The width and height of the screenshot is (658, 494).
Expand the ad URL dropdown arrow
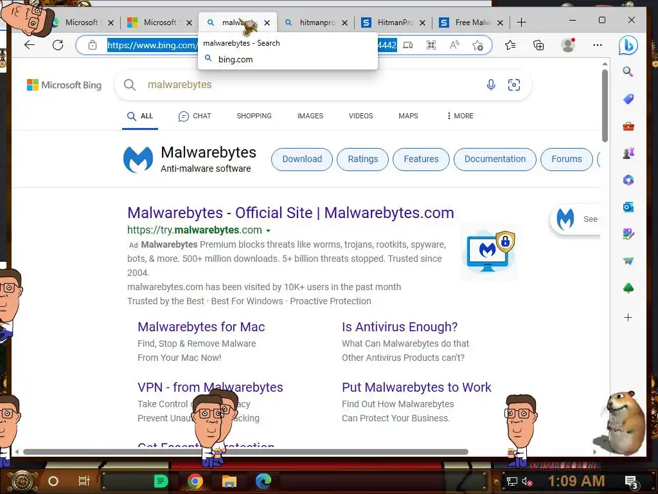click(x=268, y=231)
